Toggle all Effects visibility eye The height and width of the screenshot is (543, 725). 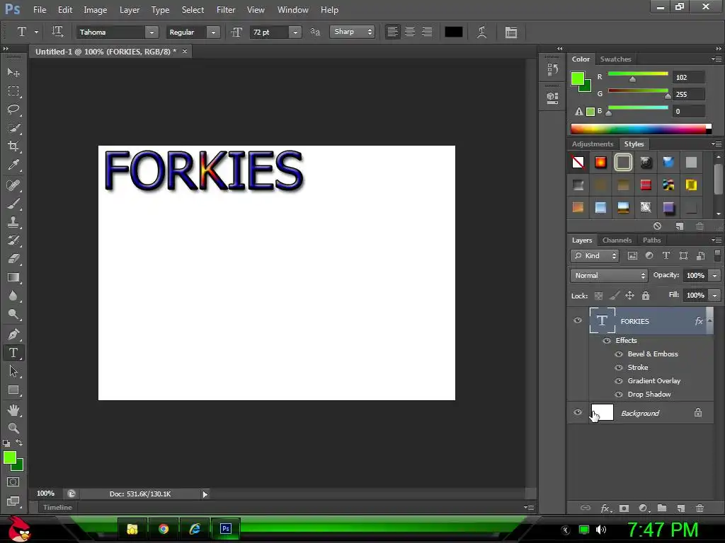(x=607, y=341)
